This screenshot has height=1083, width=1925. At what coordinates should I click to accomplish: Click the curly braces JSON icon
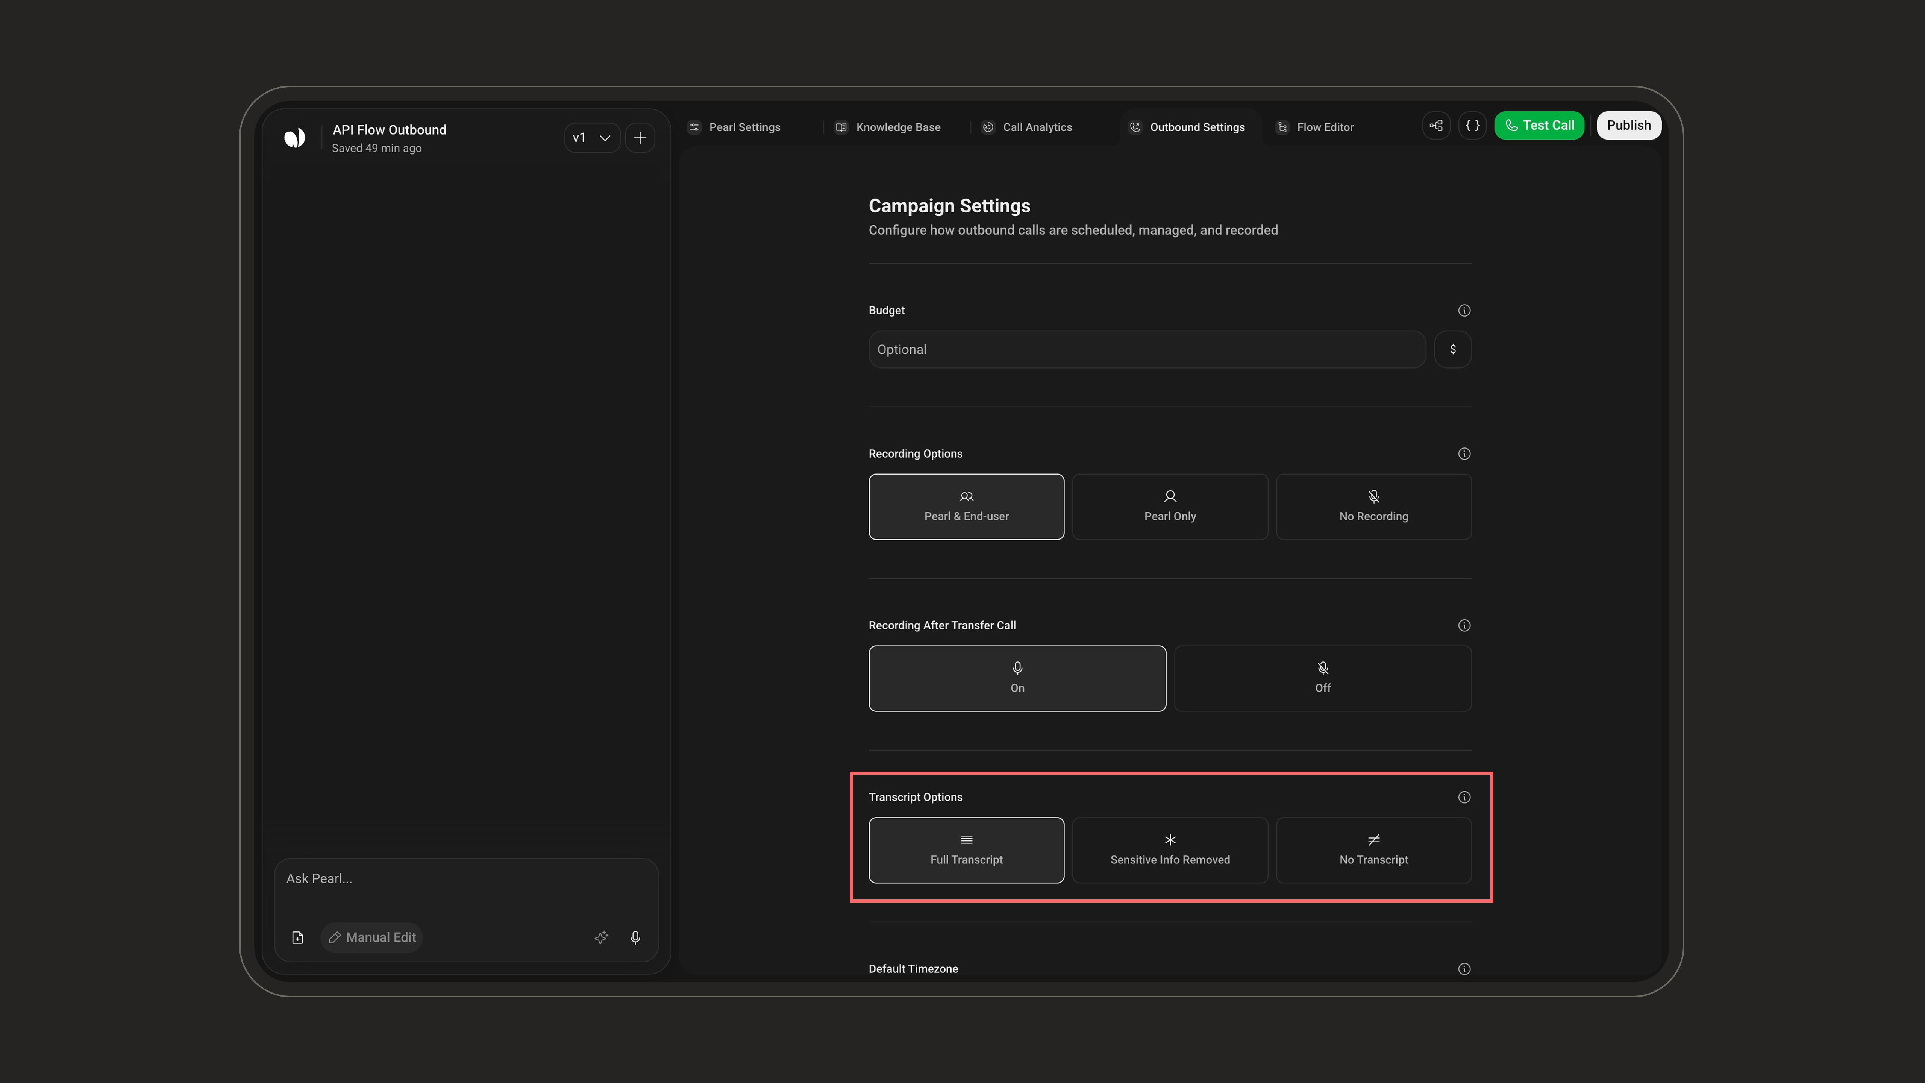click(x=1473, y=126)
